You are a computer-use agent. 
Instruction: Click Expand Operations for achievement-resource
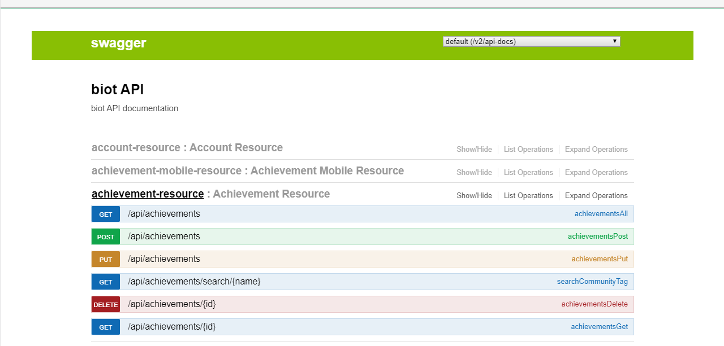pos(596,196)
